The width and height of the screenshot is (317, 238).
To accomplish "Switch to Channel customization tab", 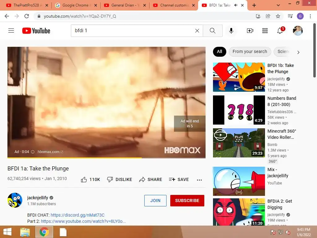I will (174, 5).
